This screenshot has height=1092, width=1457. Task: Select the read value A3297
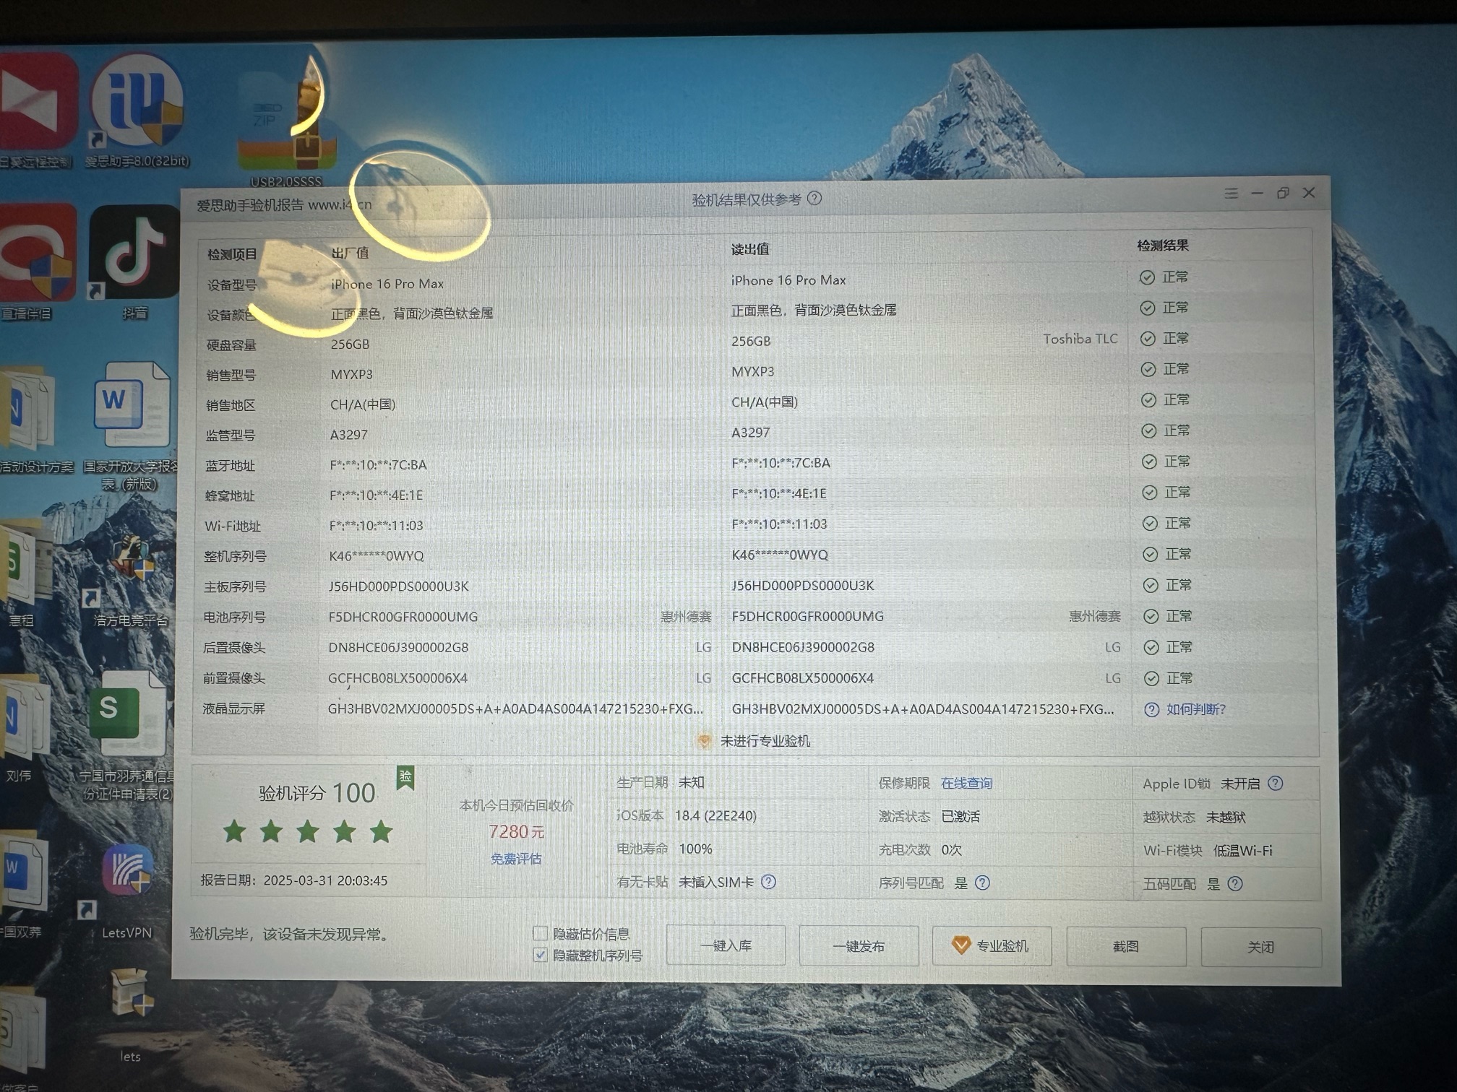[751, 433]
